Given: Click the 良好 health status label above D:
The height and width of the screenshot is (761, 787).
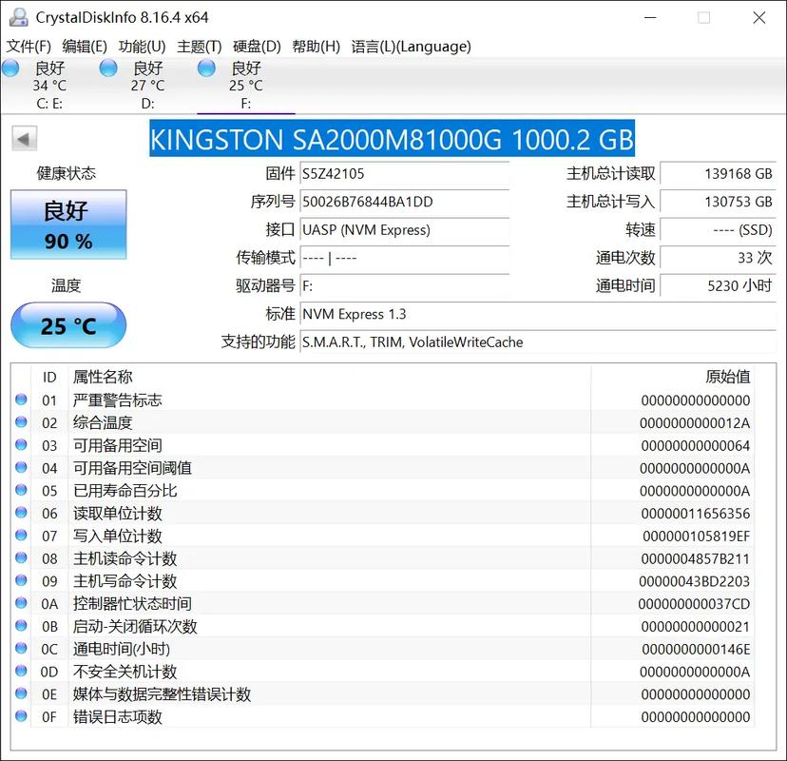Looking at the screenshot, I should point(145,68).
